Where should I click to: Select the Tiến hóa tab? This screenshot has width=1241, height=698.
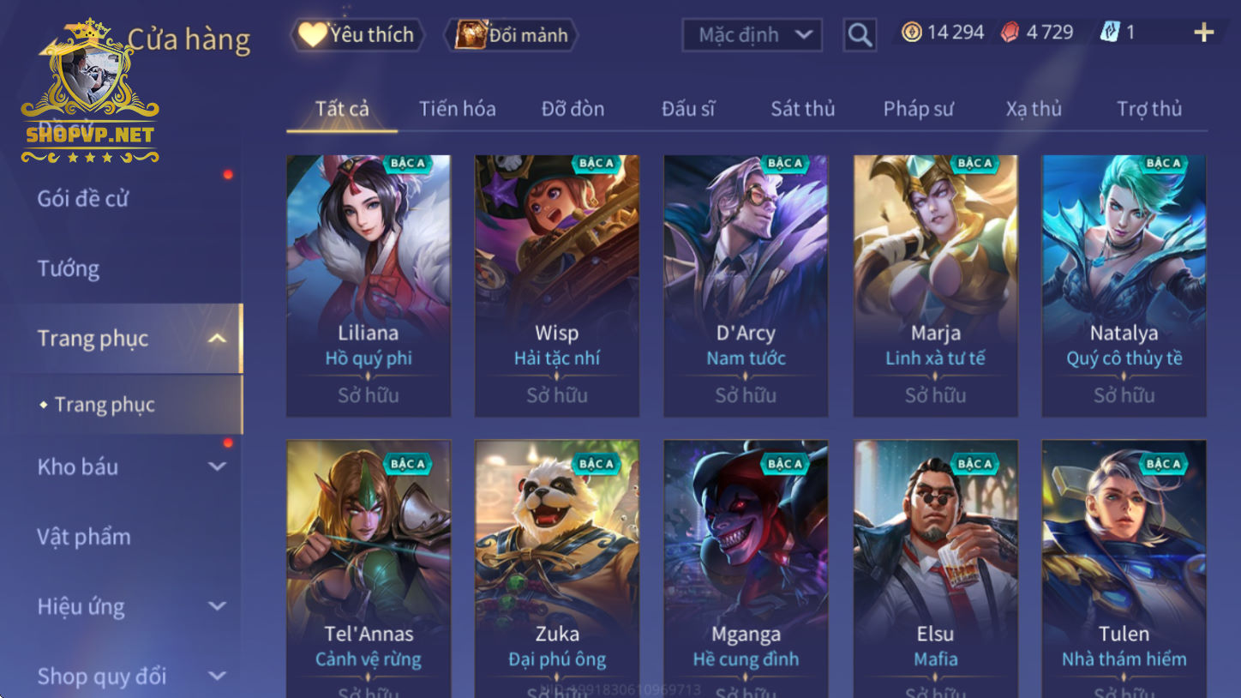pos(457,109)
